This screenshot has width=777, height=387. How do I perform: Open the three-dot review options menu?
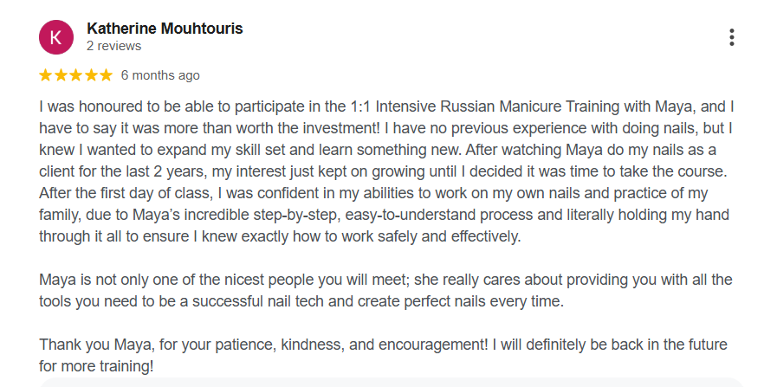click(731, 37)
